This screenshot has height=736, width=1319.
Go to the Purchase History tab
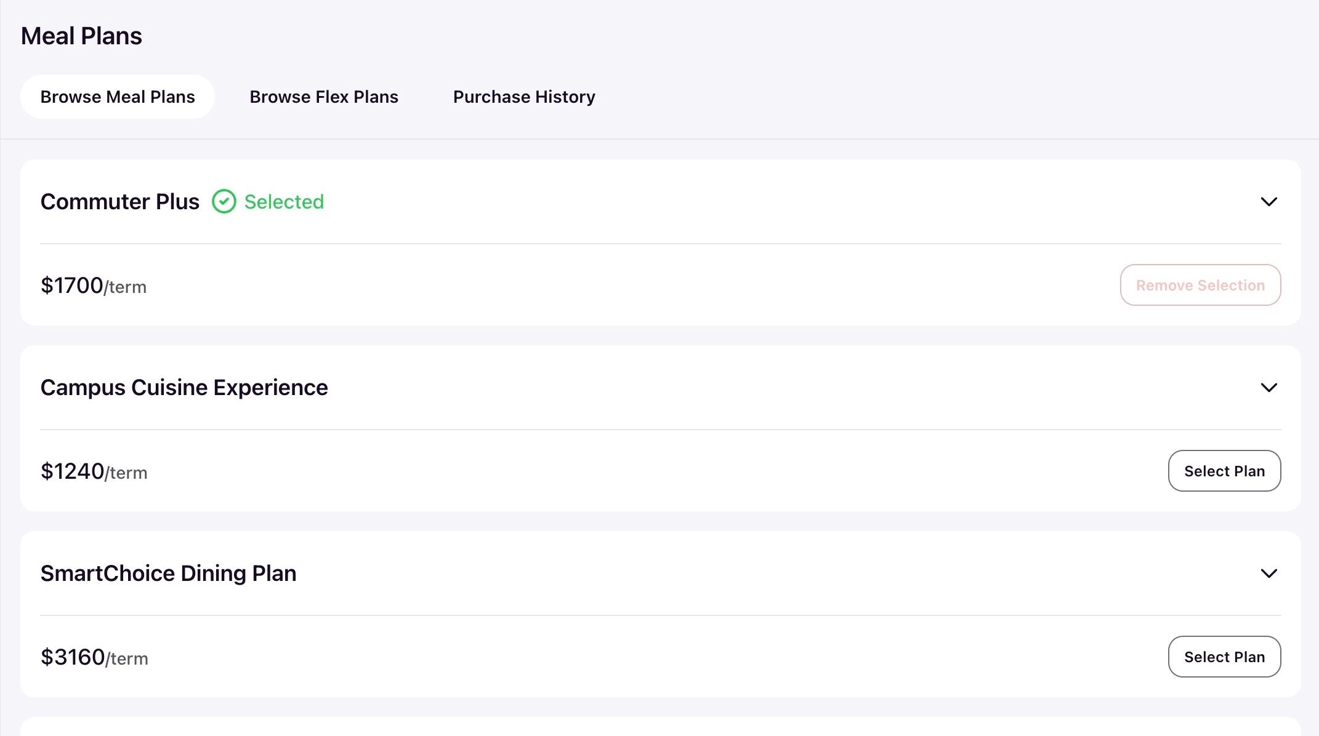524,97
